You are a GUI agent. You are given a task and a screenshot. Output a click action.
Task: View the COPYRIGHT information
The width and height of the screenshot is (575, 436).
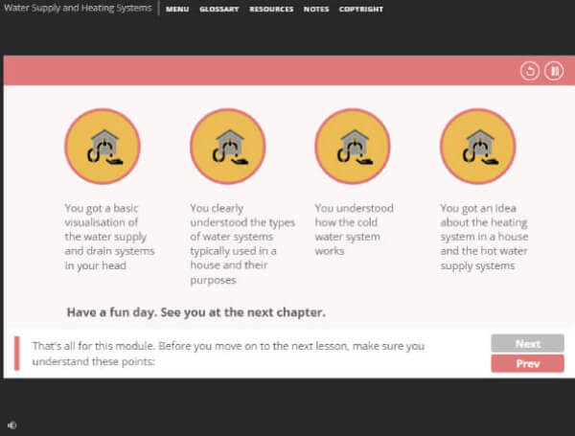[x=361, y=10]
